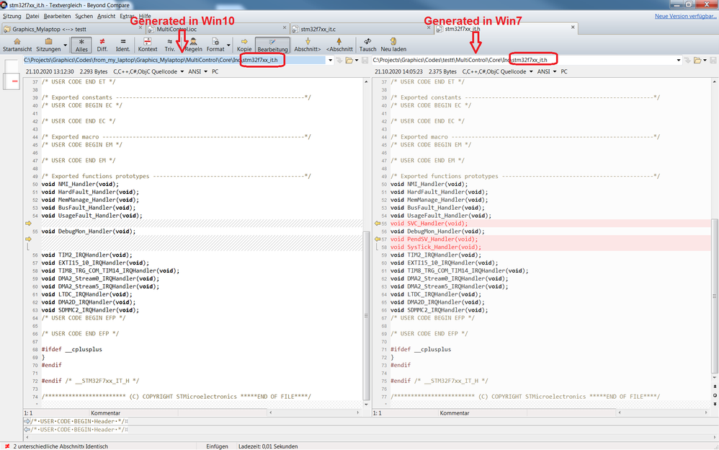Expand the Sitzungen dropdown arrow
Viewport: 719px width, 450px height.
click(65, 45)
